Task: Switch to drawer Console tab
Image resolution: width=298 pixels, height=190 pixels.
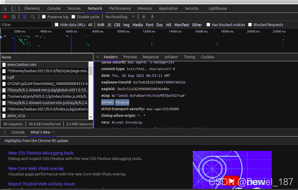Action: (x=18, y=132)
